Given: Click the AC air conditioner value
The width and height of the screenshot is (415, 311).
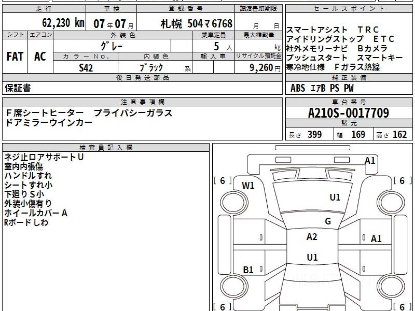Looking at the screenshot, I should [40, 56].
